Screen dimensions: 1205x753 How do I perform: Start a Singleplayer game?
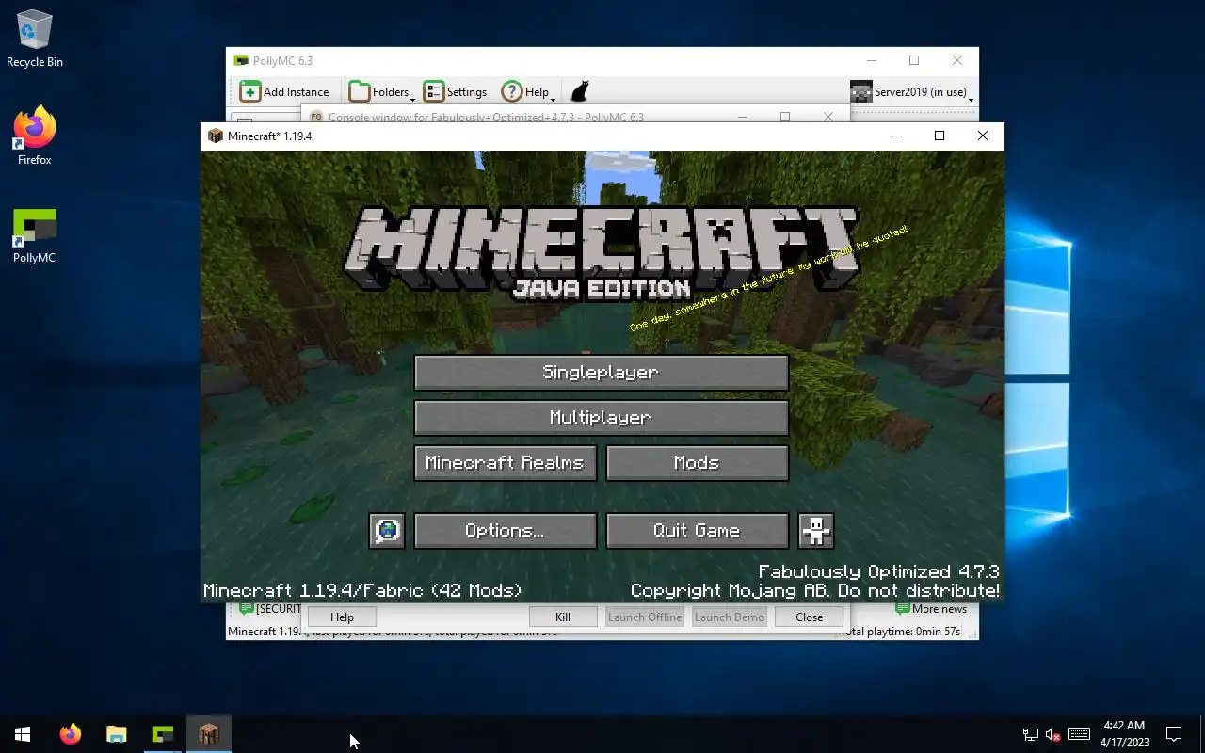601,372
